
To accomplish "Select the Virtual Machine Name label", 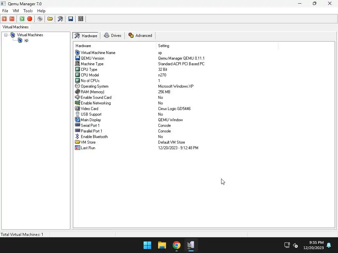I will 98,52.
